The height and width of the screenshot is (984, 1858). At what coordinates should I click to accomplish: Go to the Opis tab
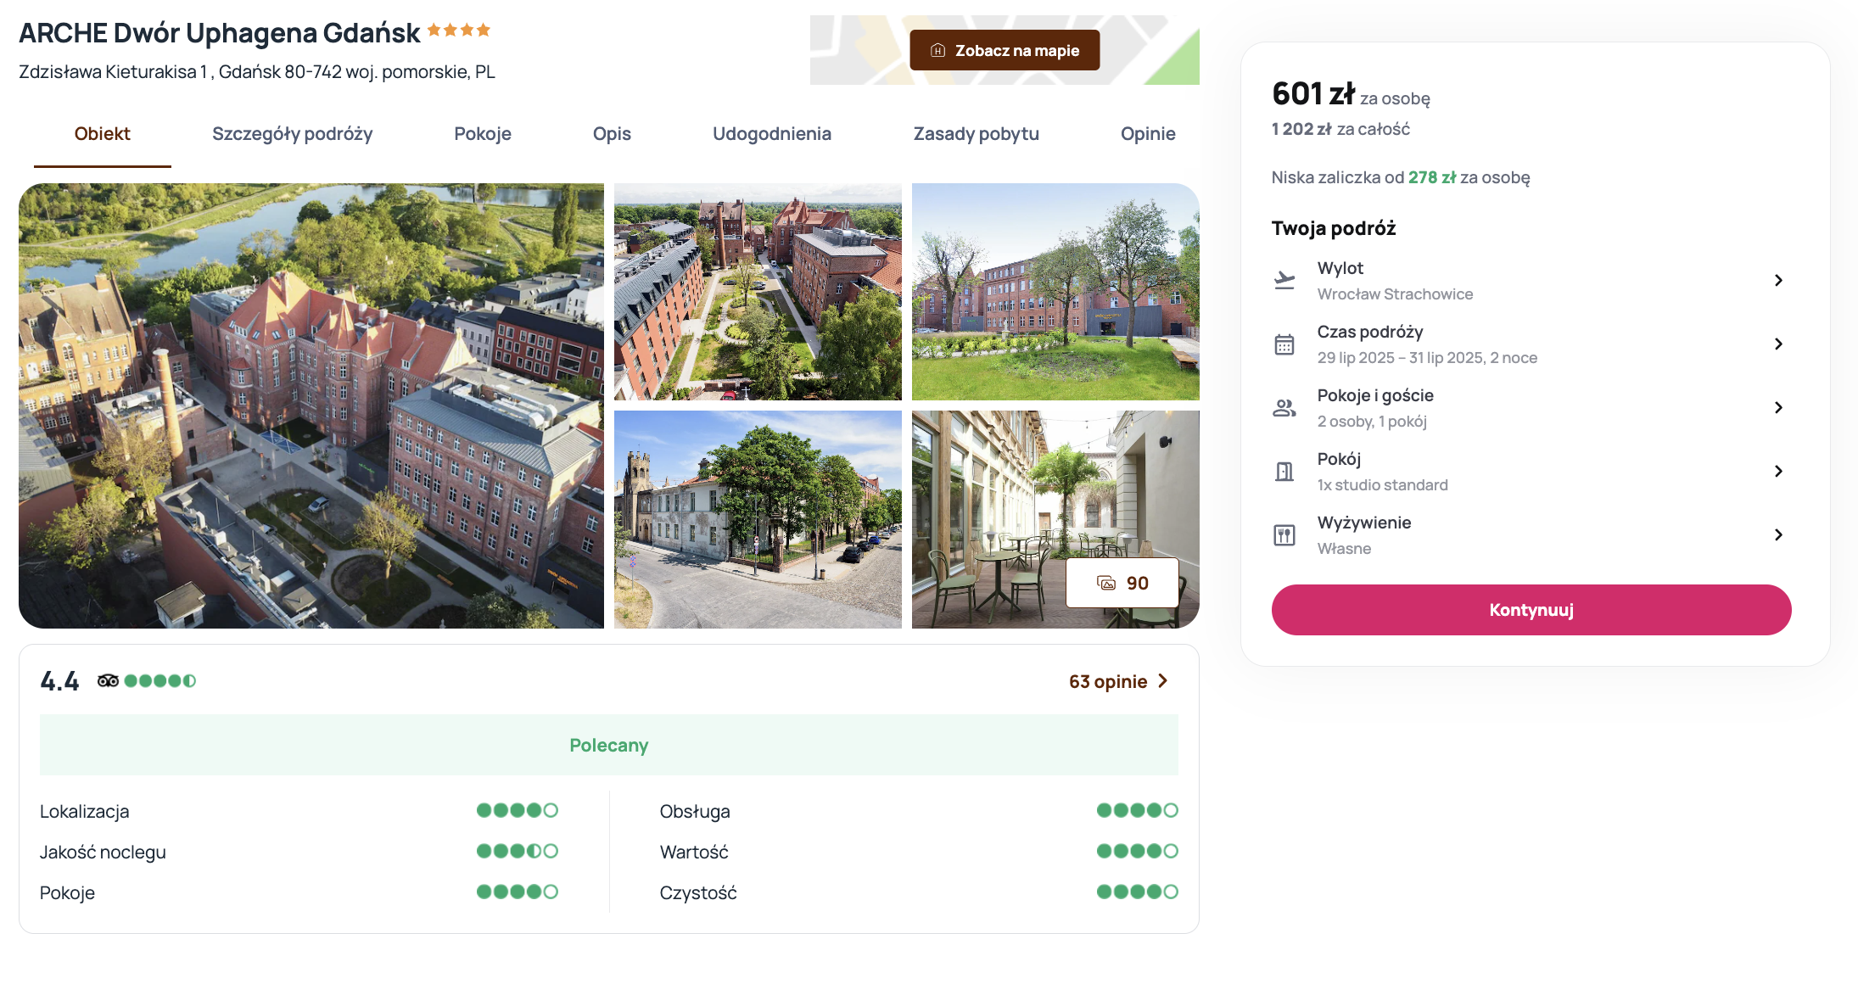[x=612, y=134]
